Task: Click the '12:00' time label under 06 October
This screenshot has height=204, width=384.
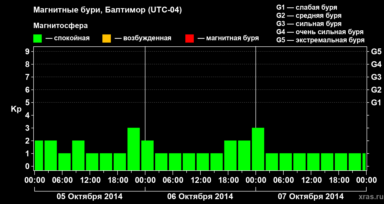Action: [x=200, y=180]
